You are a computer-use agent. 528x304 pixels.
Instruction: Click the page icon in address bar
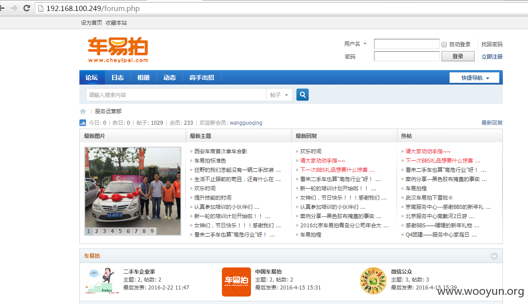[41, 8]
